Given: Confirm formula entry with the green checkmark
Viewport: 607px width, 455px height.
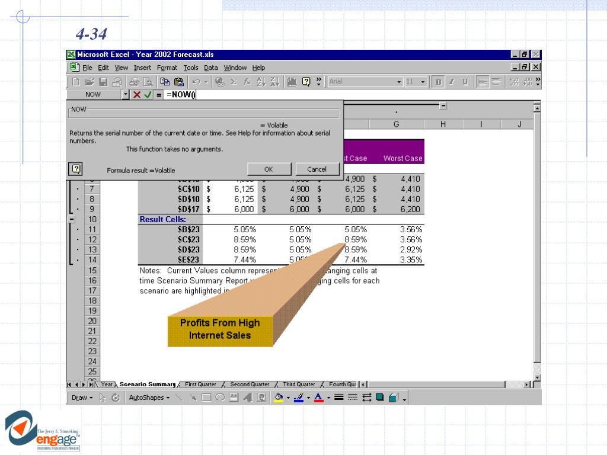Looking at the screenshot, I should (x=148, y=94).
